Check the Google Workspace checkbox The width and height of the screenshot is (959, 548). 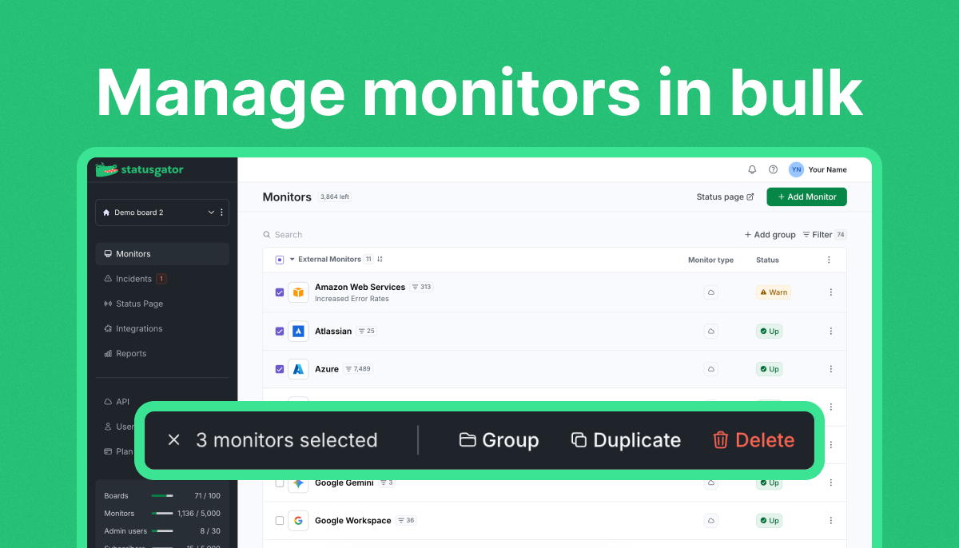tap(280, 521)
